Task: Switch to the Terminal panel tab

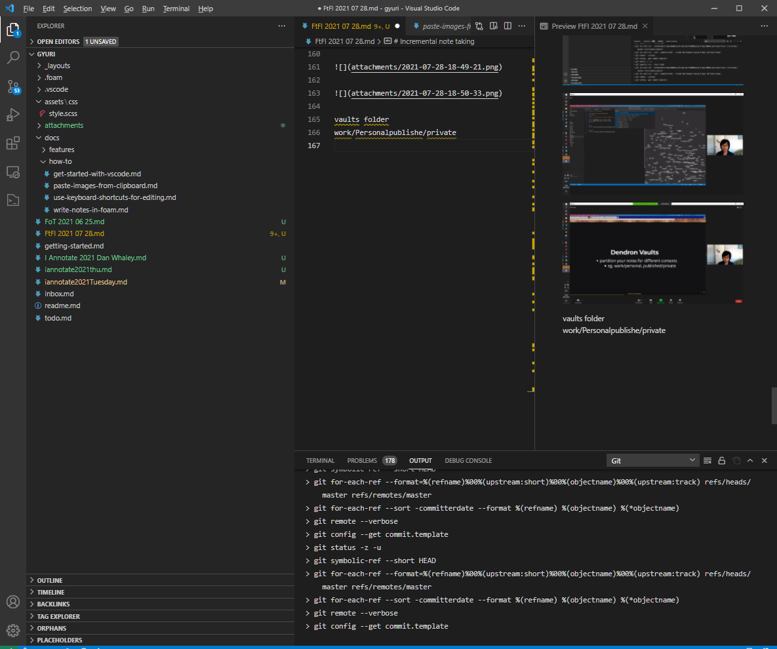Action: point(320,461)
